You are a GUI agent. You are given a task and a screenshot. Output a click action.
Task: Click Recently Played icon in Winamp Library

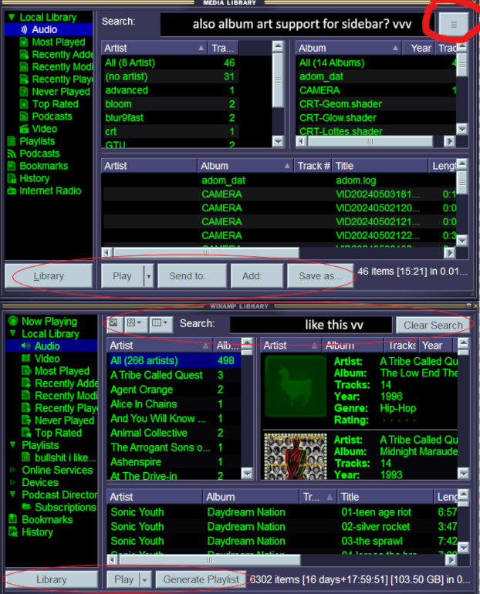pos(25,408)
